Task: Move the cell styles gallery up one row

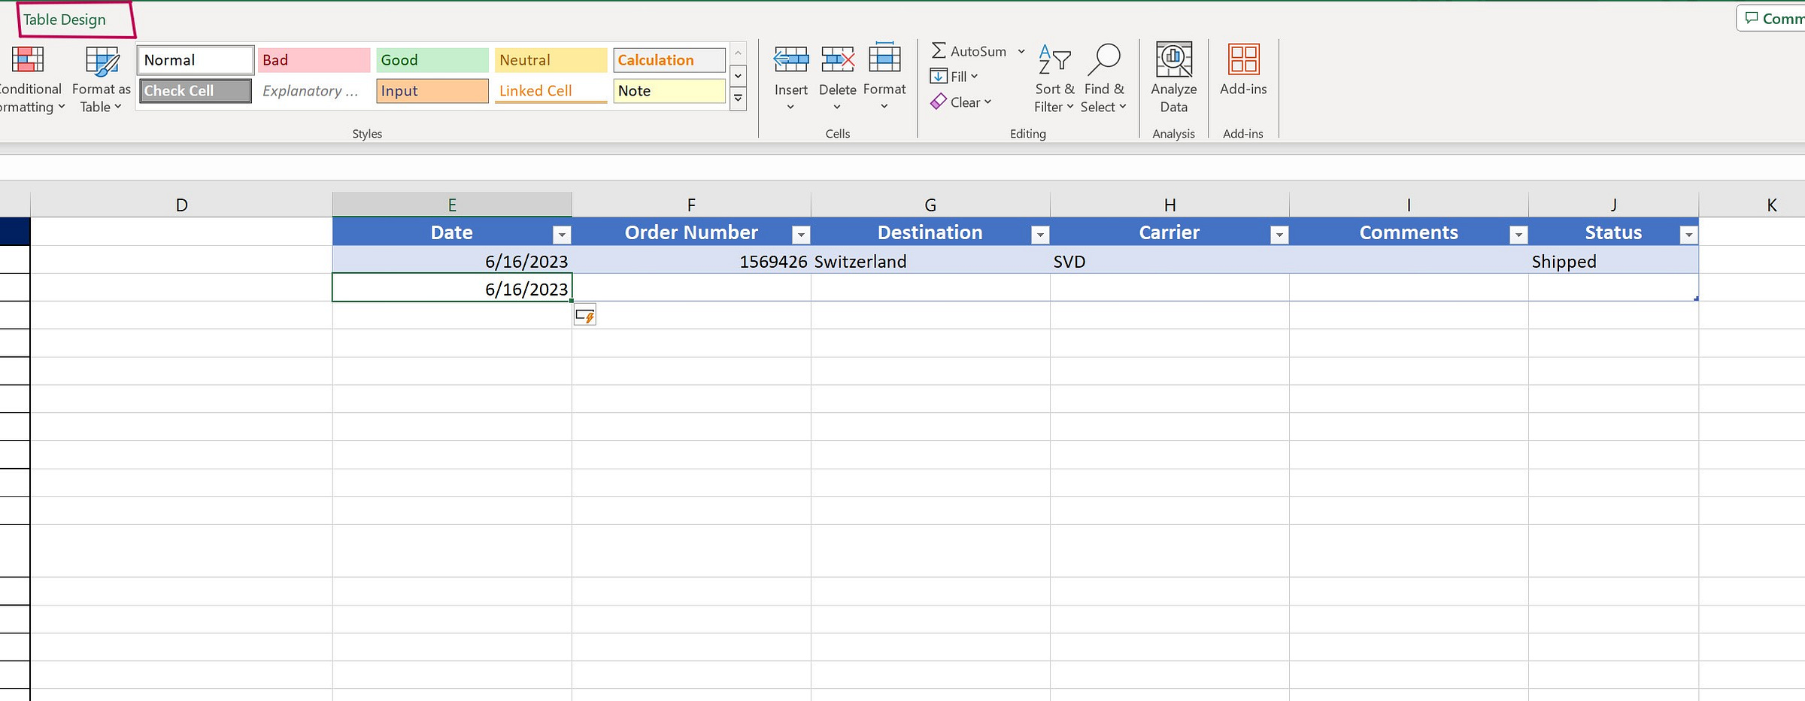Action: tap(738, 53)
